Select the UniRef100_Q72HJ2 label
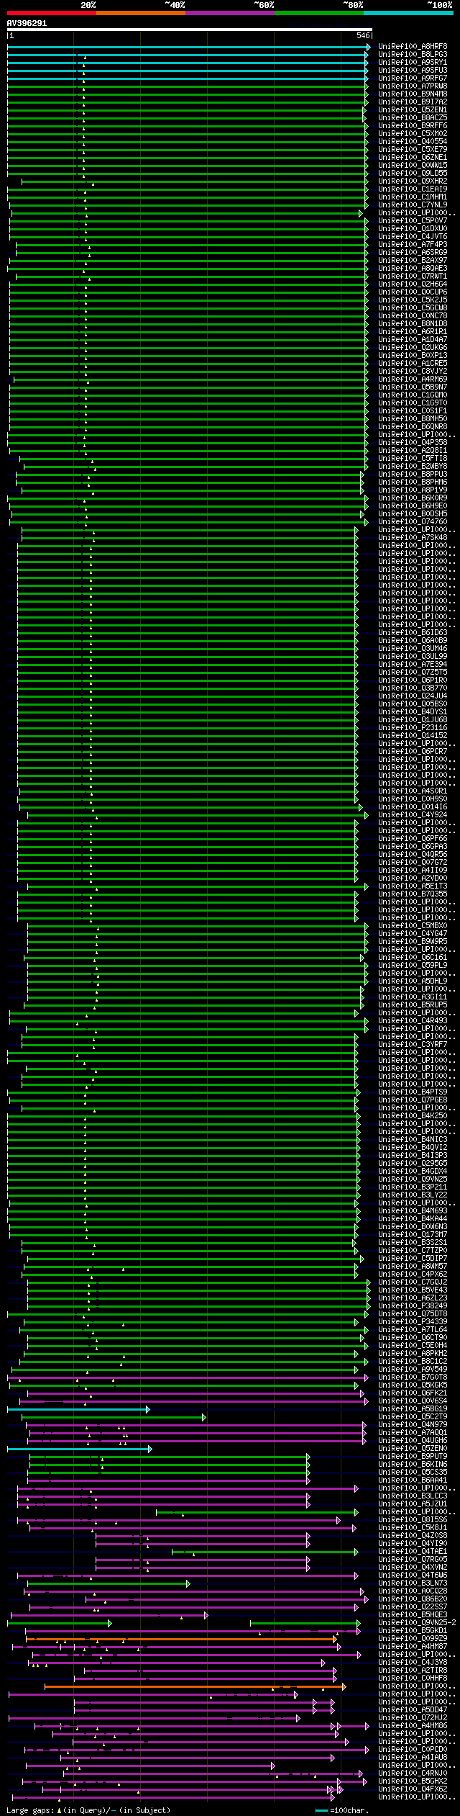460x1816 pixels. [413, 1718]
